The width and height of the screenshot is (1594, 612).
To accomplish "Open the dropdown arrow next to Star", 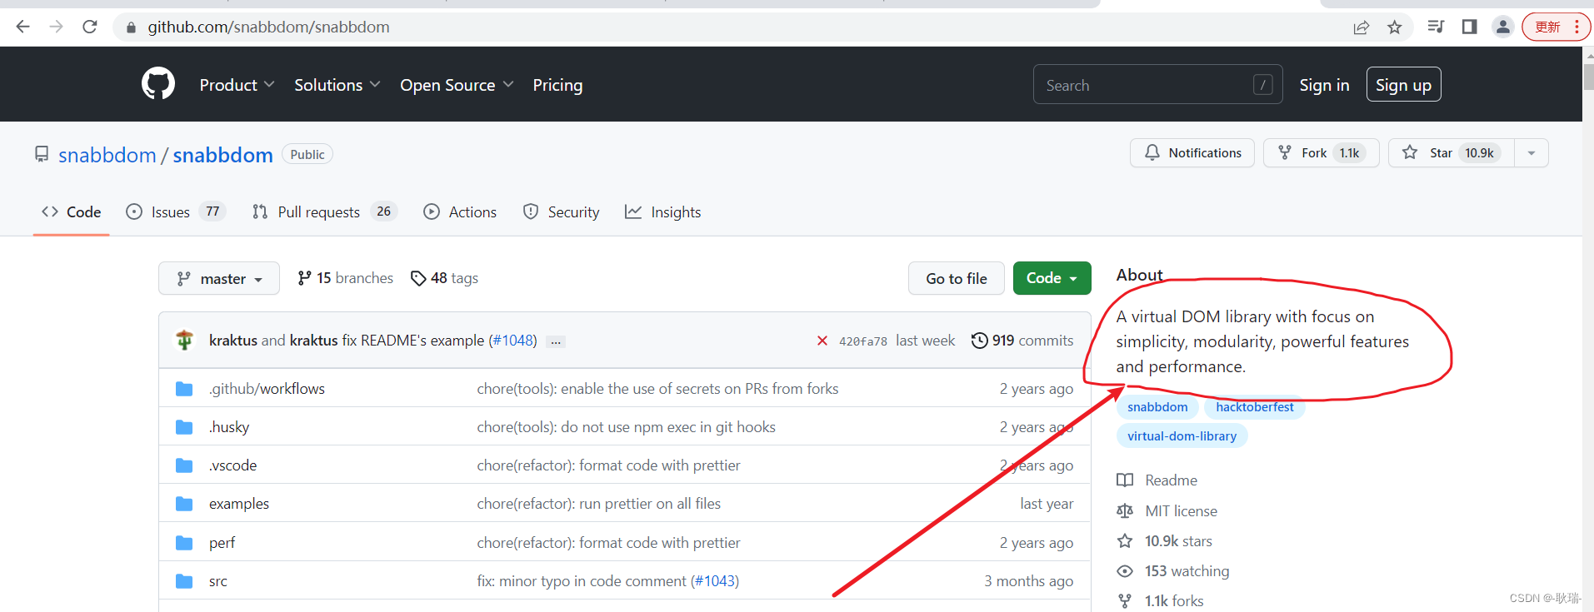I will [x=1531, y=153].
